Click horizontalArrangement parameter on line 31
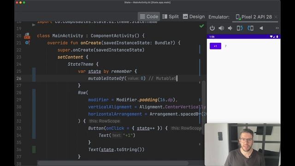This screenshot has height=166, width=295. pyautogui.click(x=115, y=114)
